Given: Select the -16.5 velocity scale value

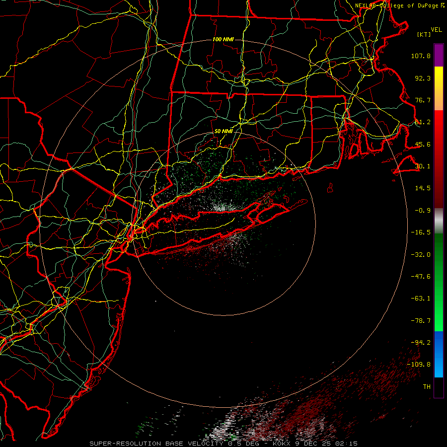Looking at the screenshot, I should (x=421, y=232).
